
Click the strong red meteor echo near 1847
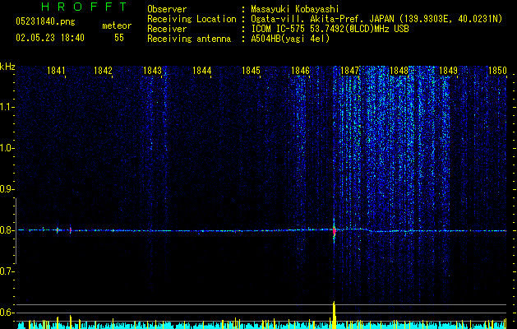[334, 231]
